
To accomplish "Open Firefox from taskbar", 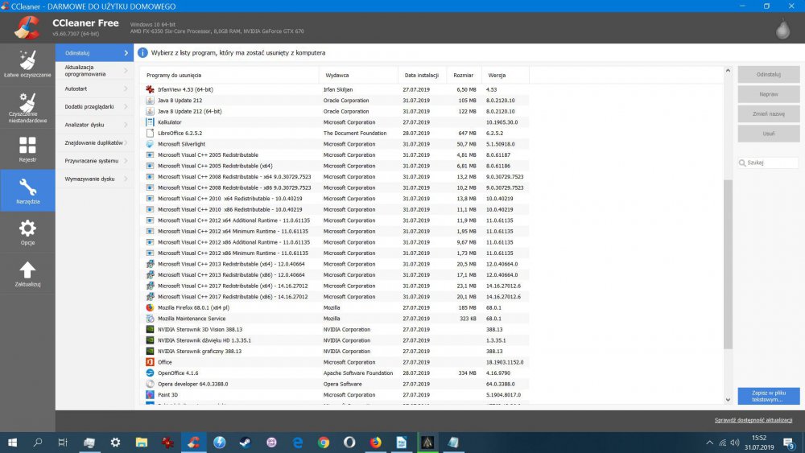I will pos(376,443).
